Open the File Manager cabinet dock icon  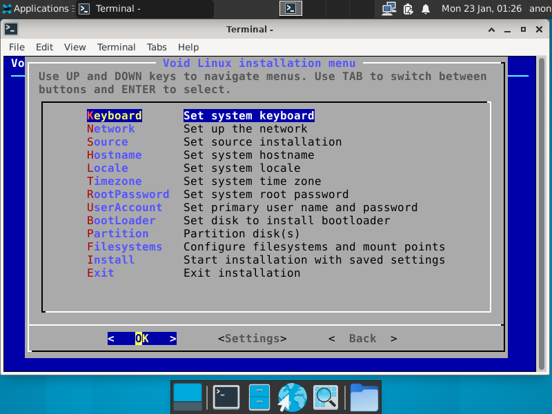coord(259,397)
